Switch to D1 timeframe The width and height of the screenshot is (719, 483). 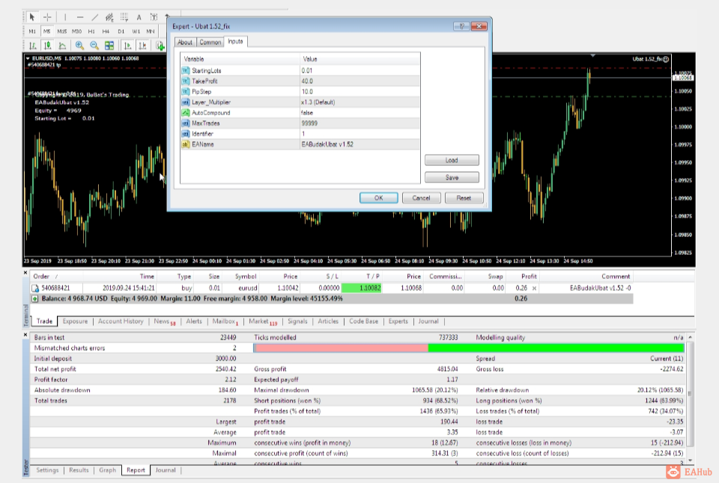pyautogui.click(x=121, y=31)
